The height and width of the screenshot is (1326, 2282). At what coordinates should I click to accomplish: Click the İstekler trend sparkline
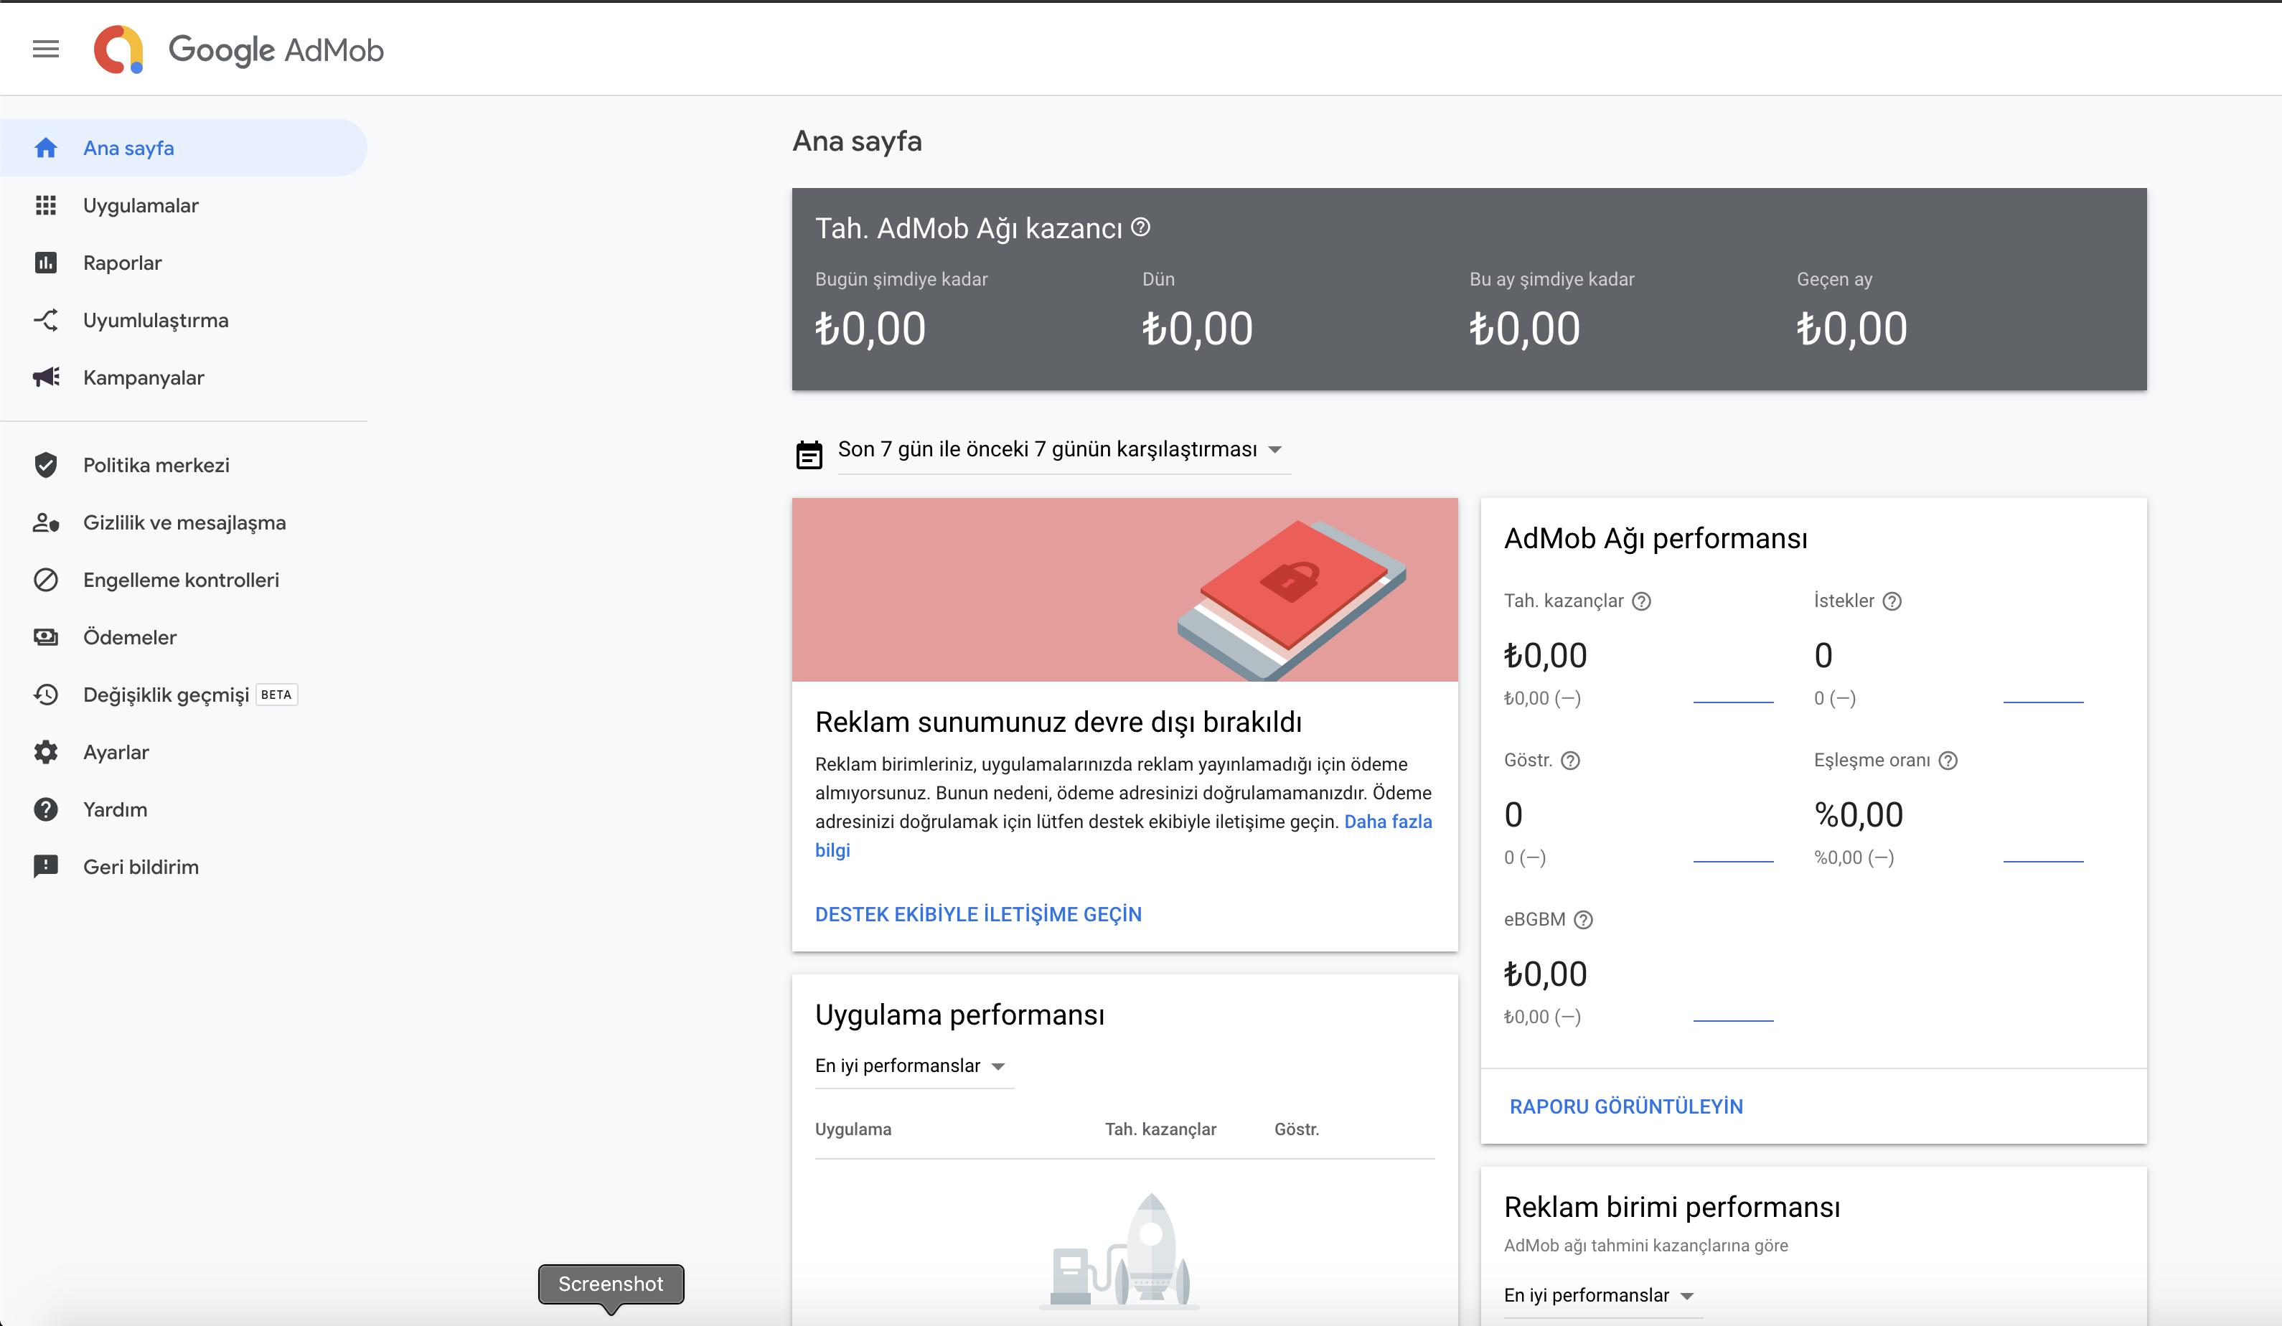[2043, 701]
